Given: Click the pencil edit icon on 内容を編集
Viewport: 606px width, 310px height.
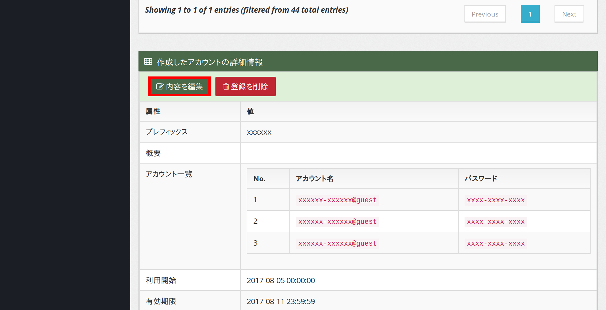Looking at the screenshot, I should (160, 87).
